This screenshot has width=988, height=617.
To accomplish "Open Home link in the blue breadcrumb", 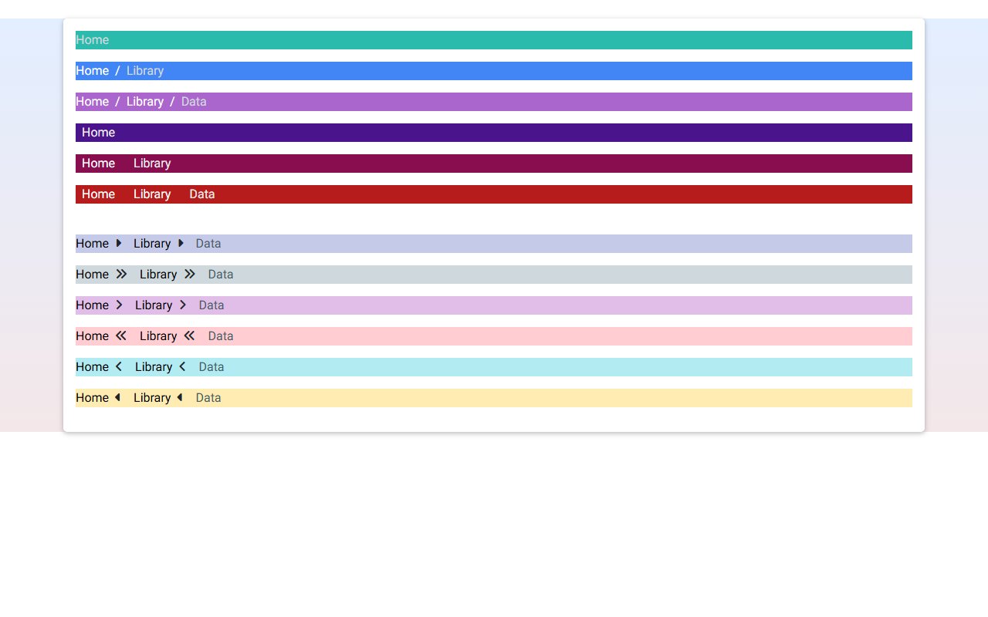I will pos(92,71).
